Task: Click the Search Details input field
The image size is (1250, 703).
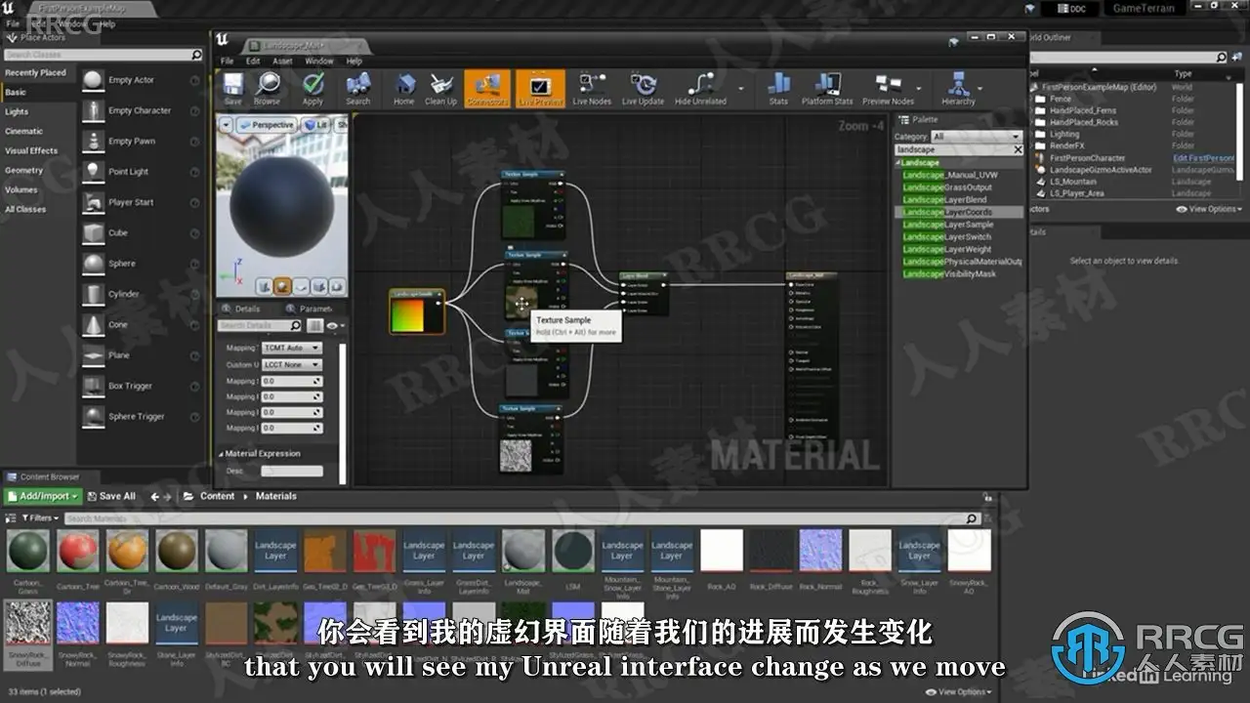Action: [260, 325]
